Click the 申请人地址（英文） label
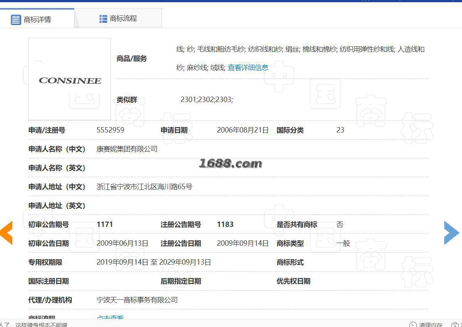The height and width of the screenshot is (327, 462). (57, 205)
